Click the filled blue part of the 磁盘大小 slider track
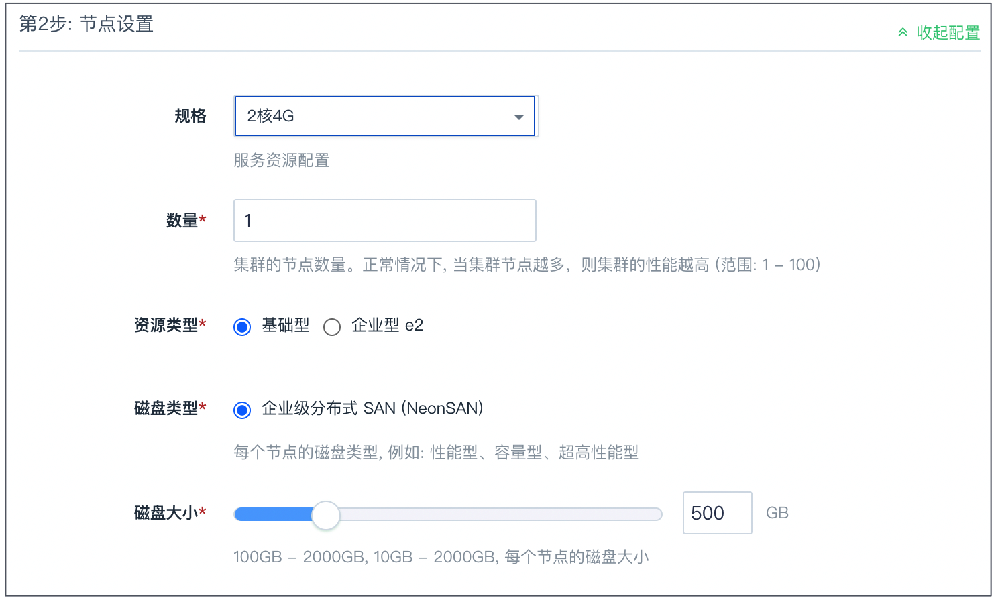 click(273, 514)
